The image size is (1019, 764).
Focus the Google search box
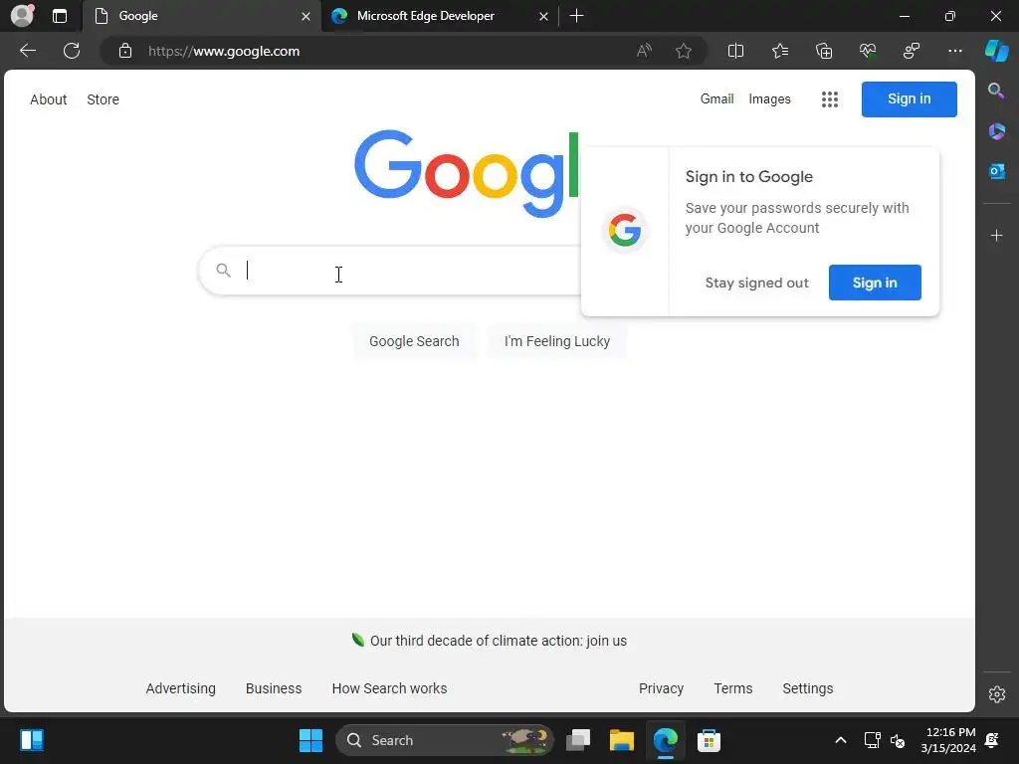(390, 271)
